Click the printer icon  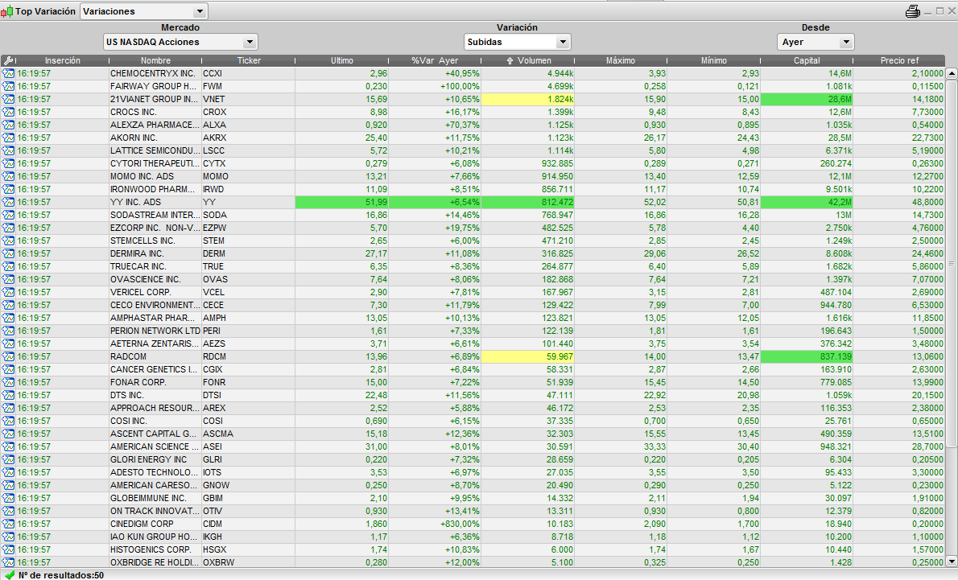click(x=913, y=11)
